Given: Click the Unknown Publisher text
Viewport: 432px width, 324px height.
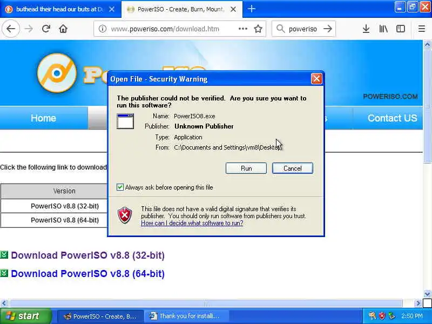Looking at the screenshot, I should (x=204, y=126).
